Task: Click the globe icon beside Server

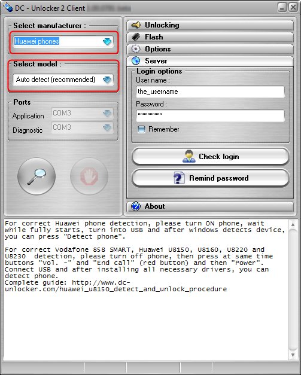Action: 136,61
